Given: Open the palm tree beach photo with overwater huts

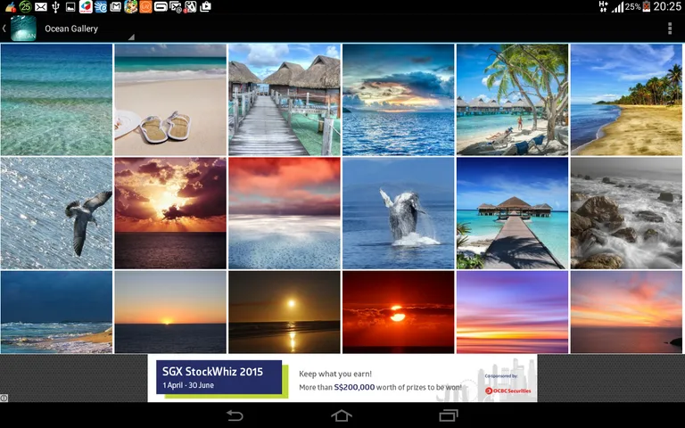Looking at the screenshot, I should pos(512,100).
